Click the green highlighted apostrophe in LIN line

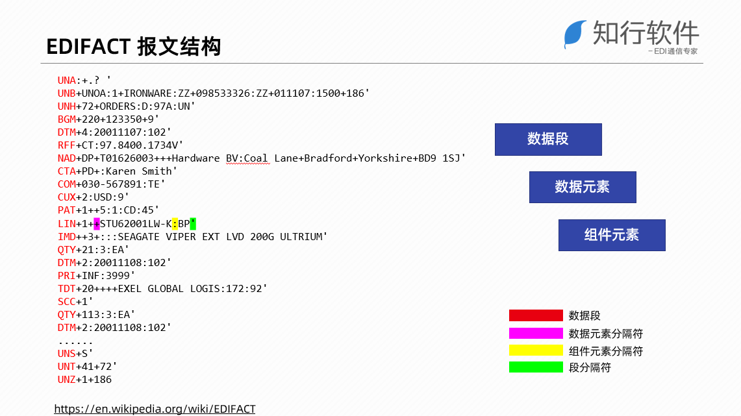point(192,223)
